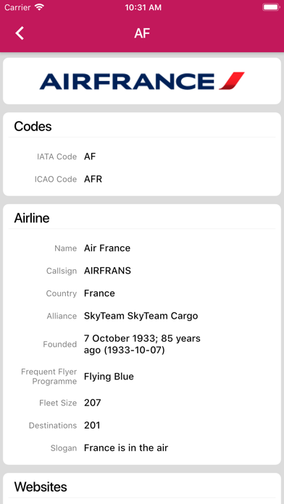
Task: Tap the Codes section heading
Action: point(33,126)
